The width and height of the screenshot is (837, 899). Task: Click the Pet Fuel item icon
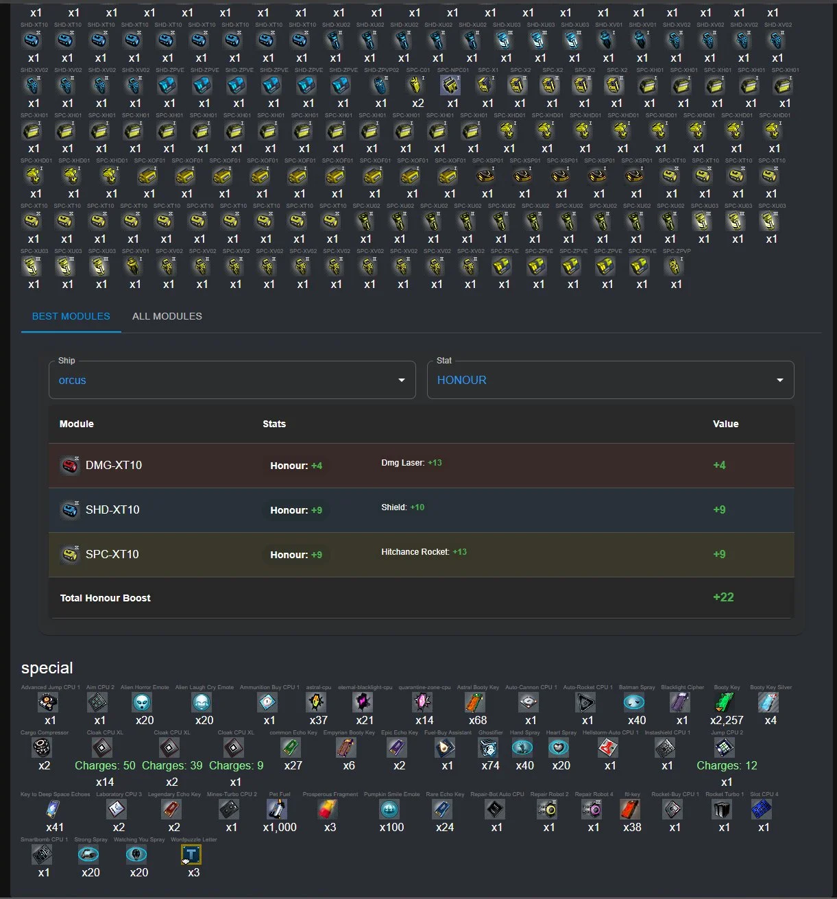[x=277, y=809]
